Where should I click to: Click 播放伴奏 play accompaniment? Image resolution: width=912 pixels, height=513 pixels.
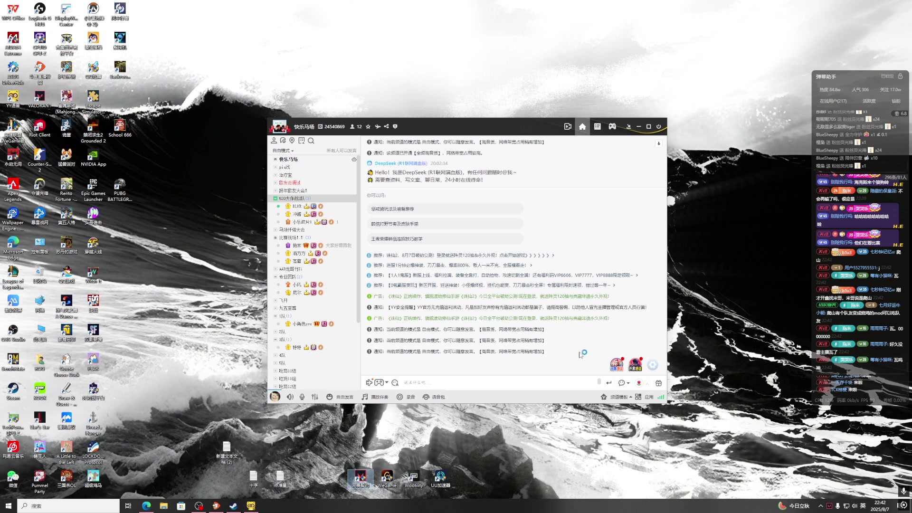pos(375,397)
